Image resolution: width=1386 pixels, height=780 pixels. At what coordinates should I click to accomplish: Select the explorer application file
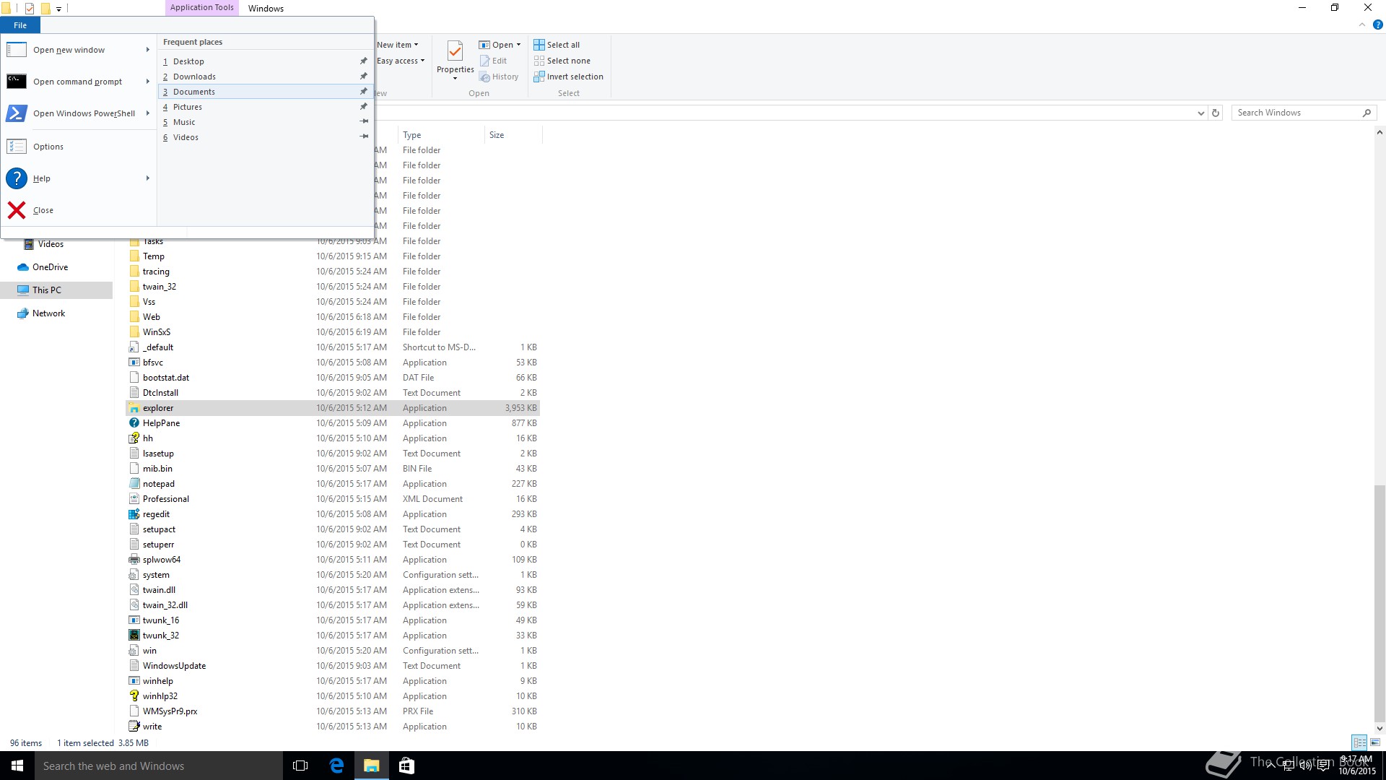333,408
